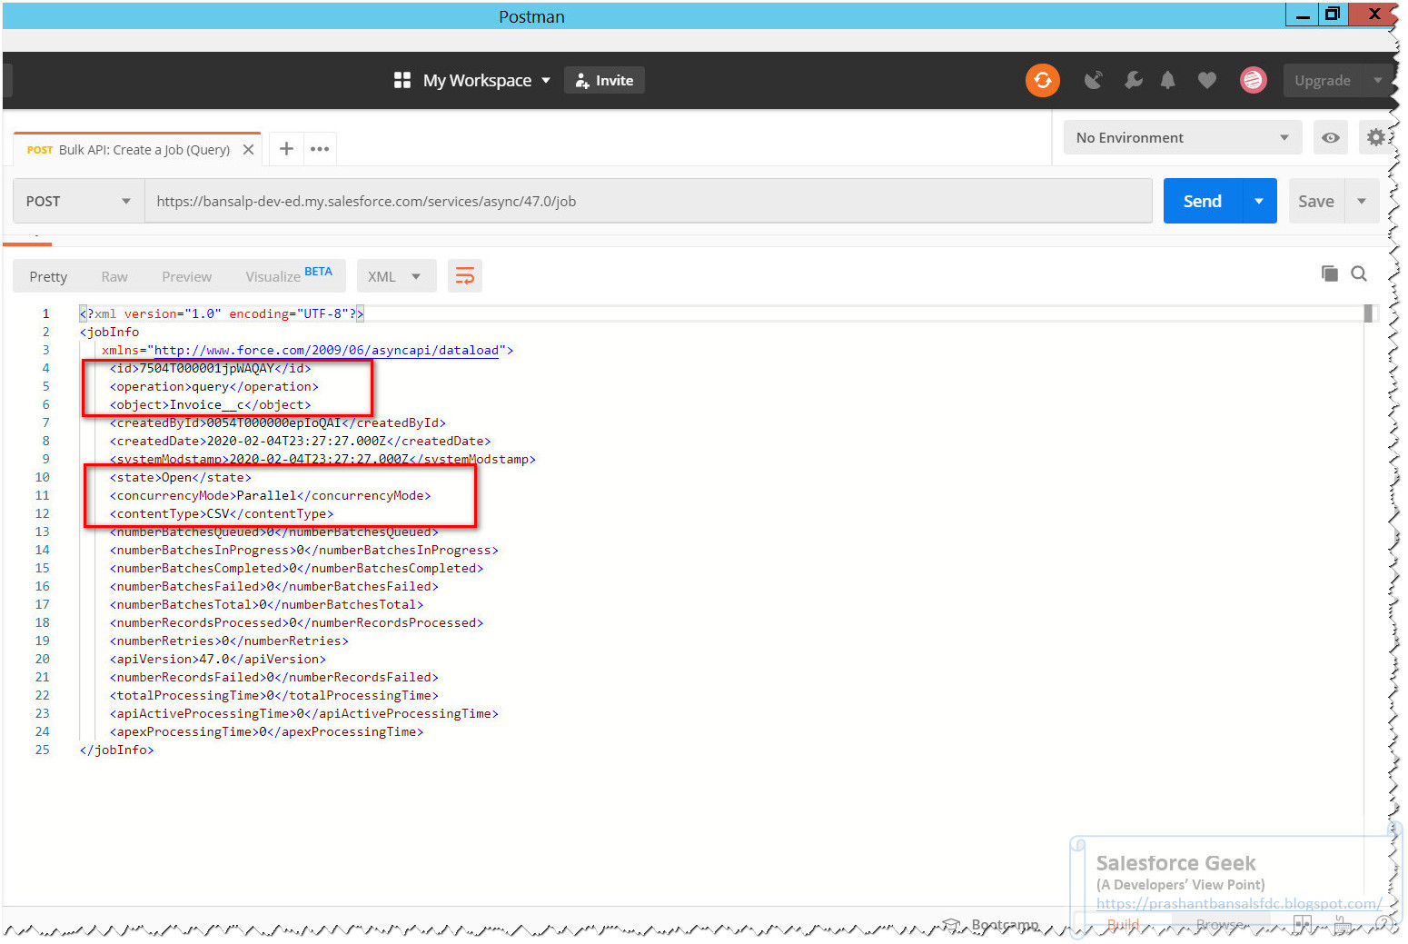
Task: Click the object Invoice__c line
Action: pyautogui.click(x=210, y=404)
